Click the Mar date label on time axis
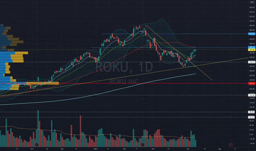The height and width of the screenshot is (151, 256). 153,149
